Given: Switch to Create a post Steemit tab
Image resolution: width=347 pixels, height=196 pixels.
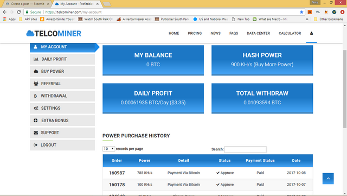Looking at the screenshot, I should 27,4.
